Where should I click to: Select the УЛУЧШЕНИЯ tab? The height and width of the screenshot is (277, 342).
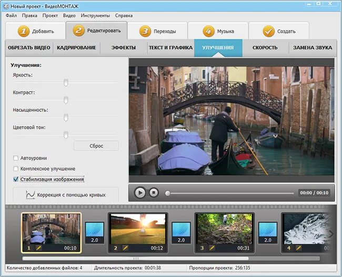[x=218, y=47]
